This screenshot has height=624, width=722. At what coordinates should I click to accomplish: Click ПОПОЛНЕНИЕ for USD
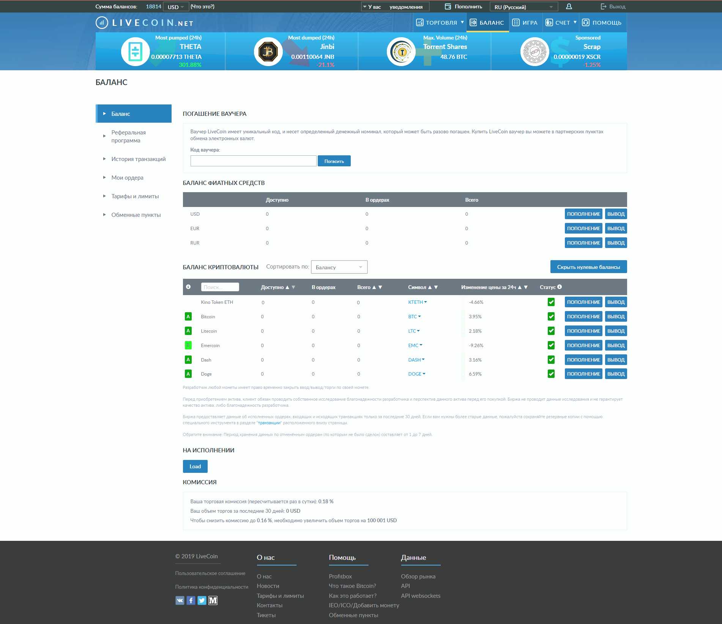point(583,214)
